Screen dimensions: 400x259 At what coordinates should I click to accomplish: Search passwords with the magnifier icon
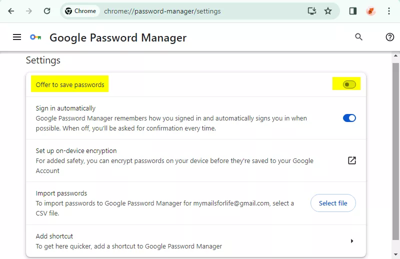[x=358, y=37]
